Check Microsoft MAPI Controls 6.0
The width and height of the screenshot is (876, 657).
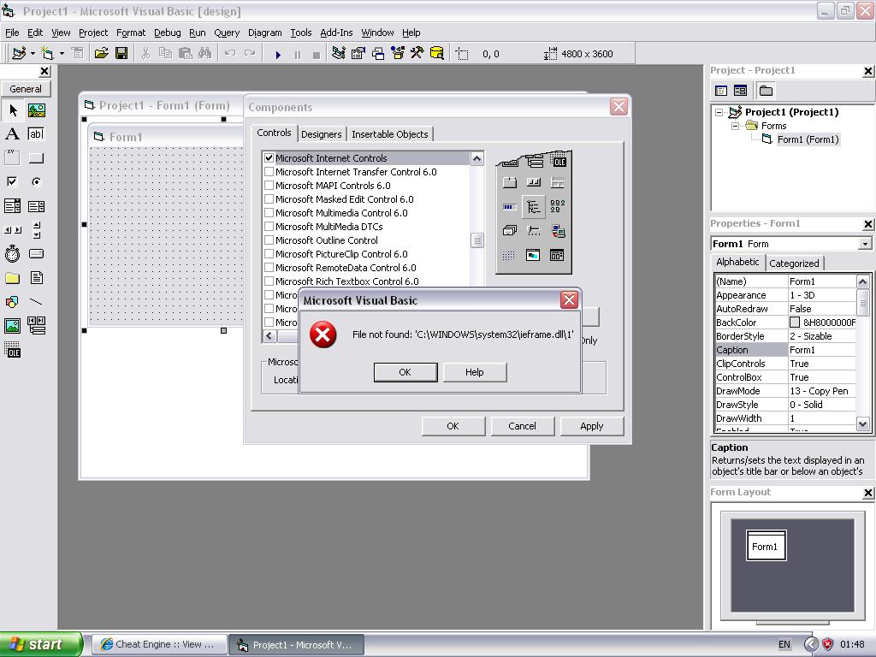[269, 186]
